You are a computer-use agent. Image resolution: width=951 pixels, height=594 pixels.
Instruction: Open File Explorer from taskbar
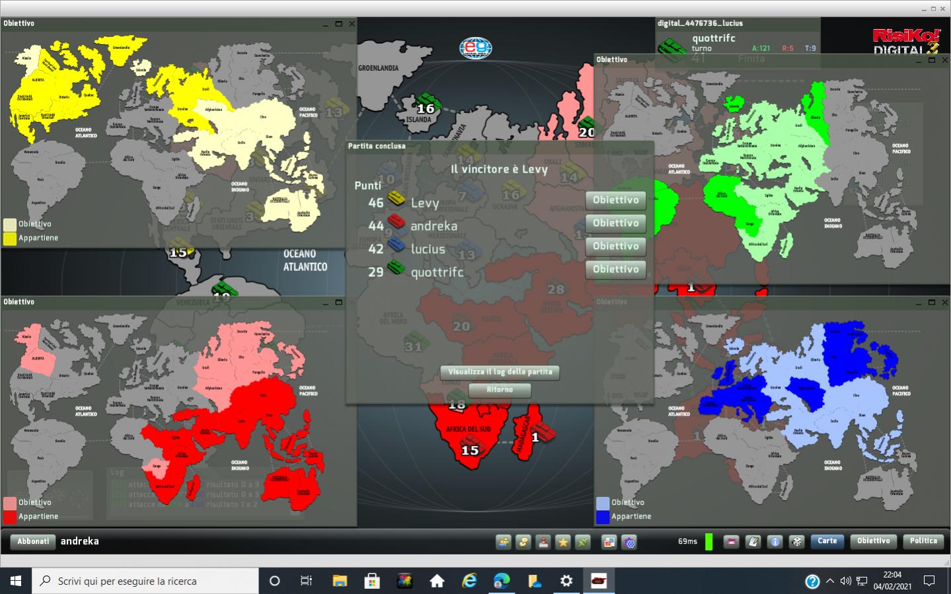coord(340,581)
